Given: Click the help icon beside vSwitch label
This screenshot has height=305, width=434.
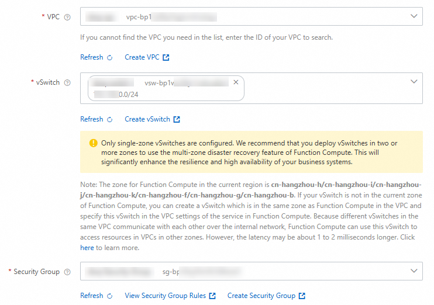Looking at the screenshot, I should 67,83.
